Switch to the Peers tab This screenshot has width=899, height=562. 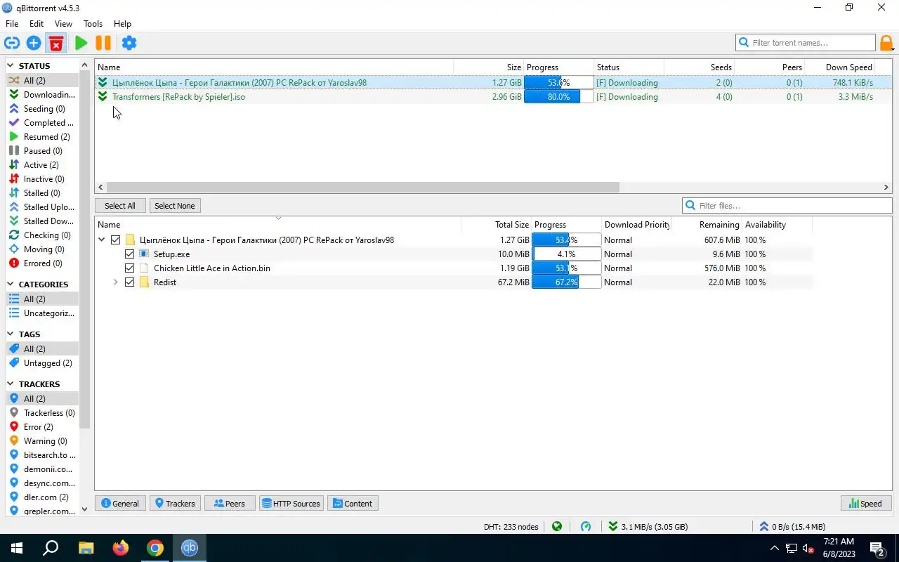230,504
